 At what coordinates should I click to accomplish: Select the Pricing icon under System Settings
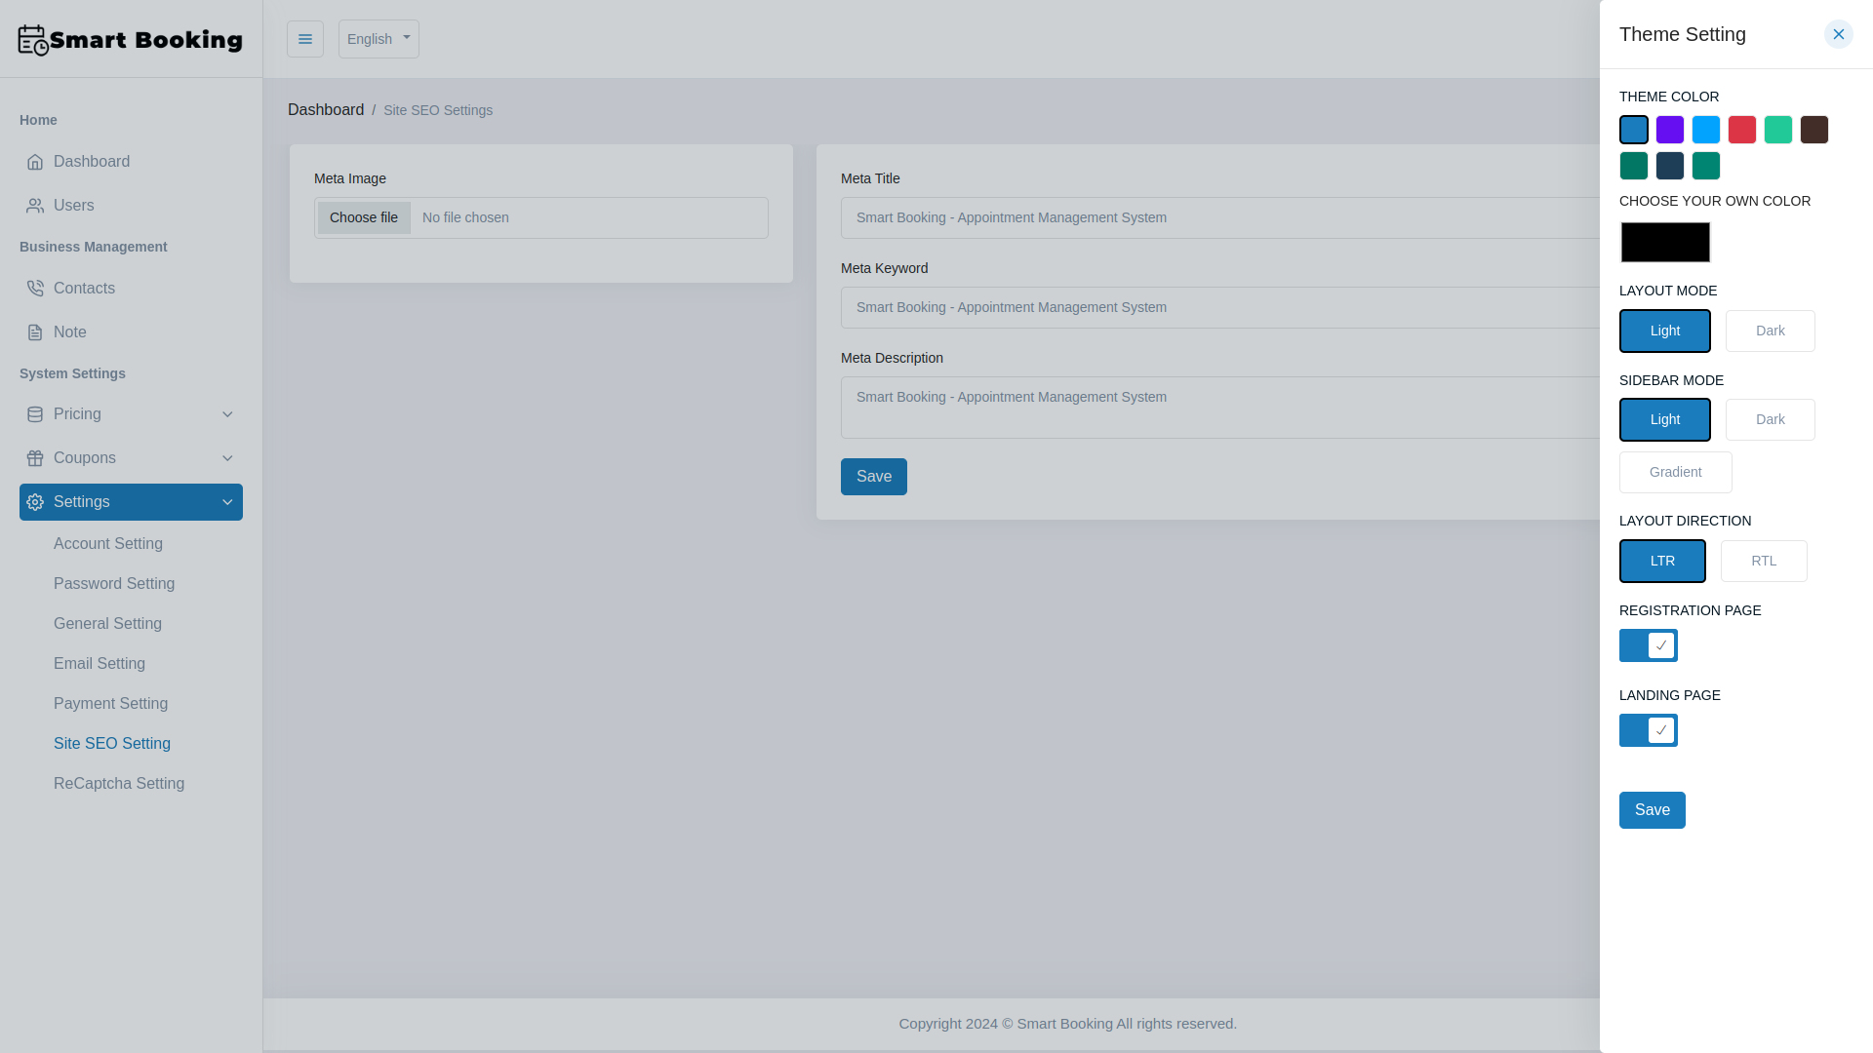(x=35, y=413)
